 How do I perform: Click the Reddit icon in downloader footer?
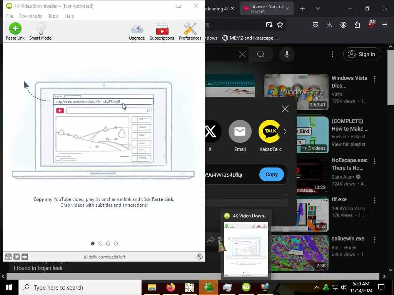pyautogui.click(x=25, y=256)
